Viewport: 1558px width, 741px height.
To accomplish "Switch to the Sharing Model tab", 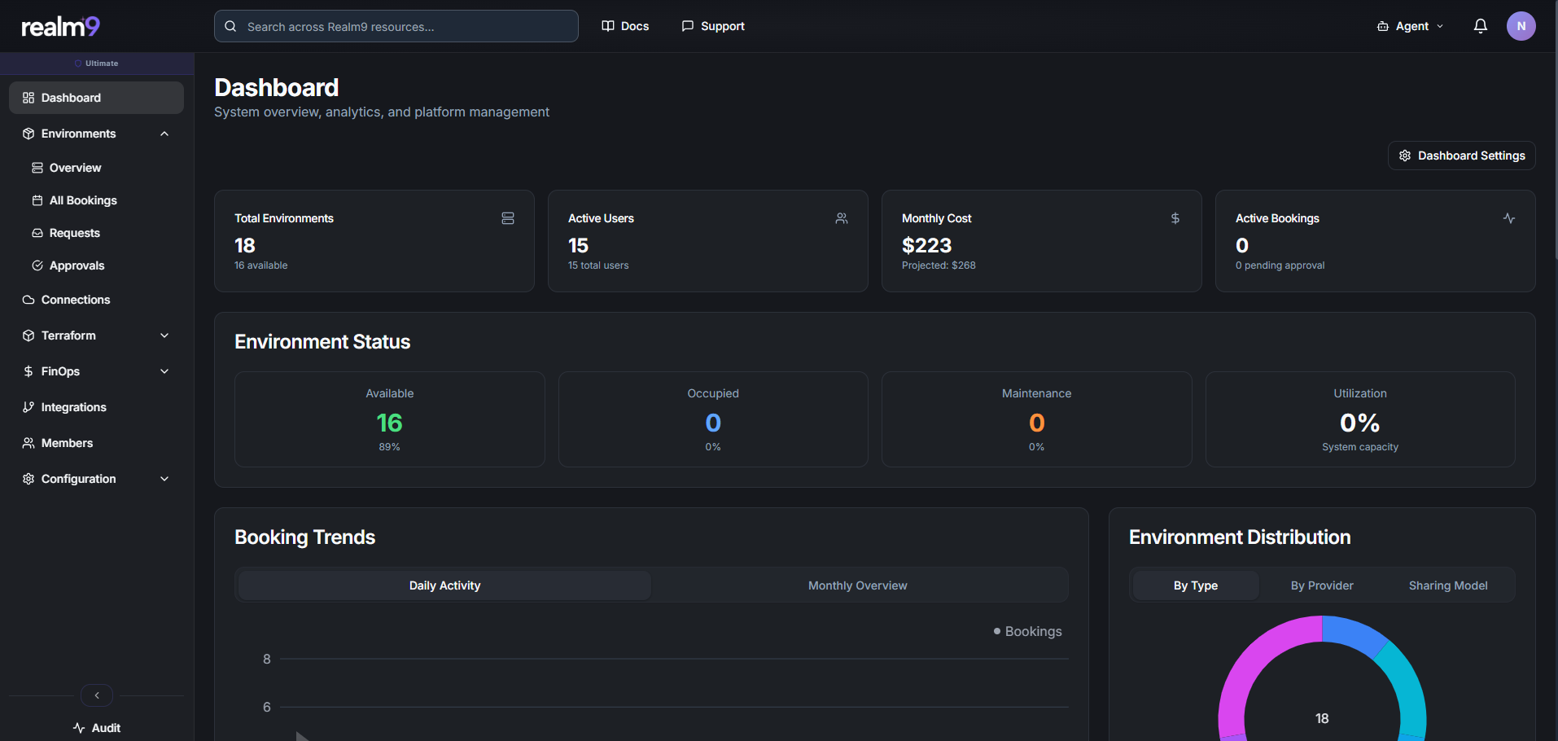I will (x=1448, y=585).
